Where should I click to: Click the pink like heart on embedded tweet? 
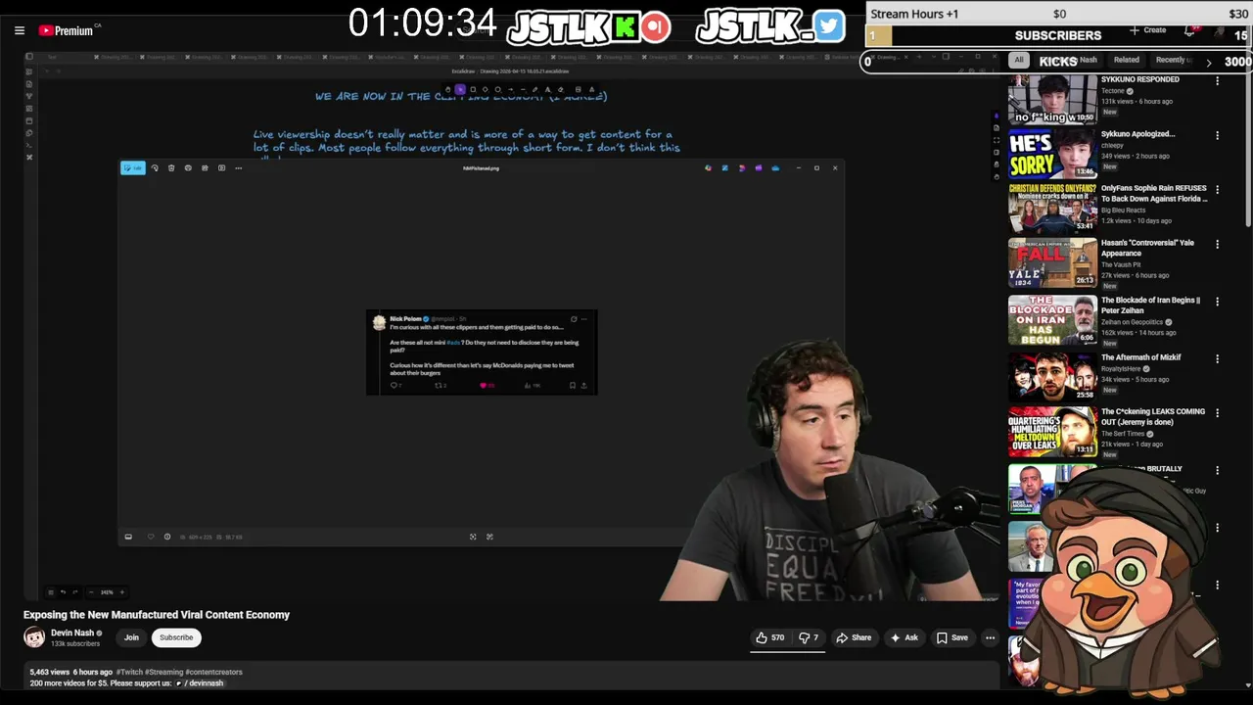pyautogui.click(x=483, y=386)
